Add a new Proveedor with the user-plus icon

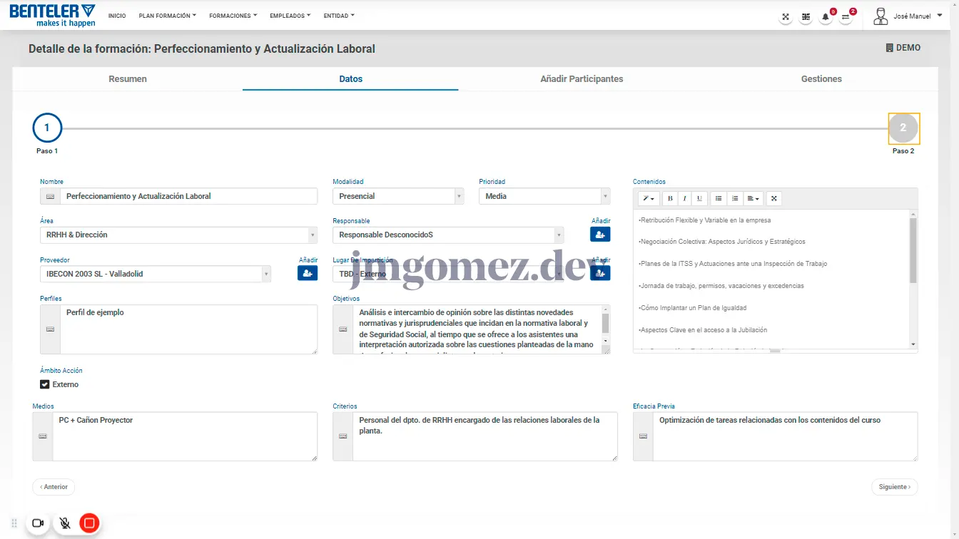point(308,273)
